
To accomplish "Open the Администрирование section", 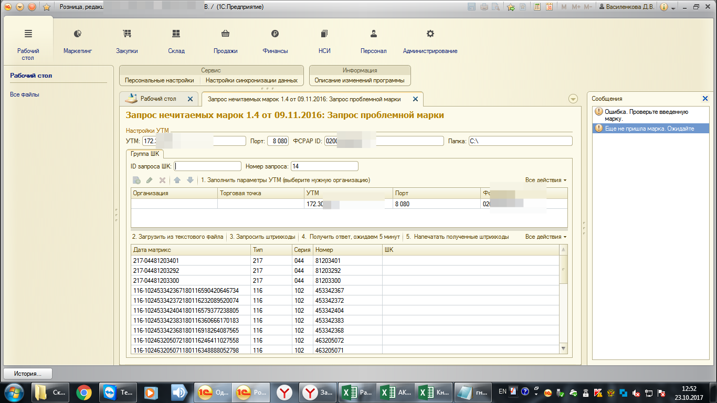I will [430, 42].
